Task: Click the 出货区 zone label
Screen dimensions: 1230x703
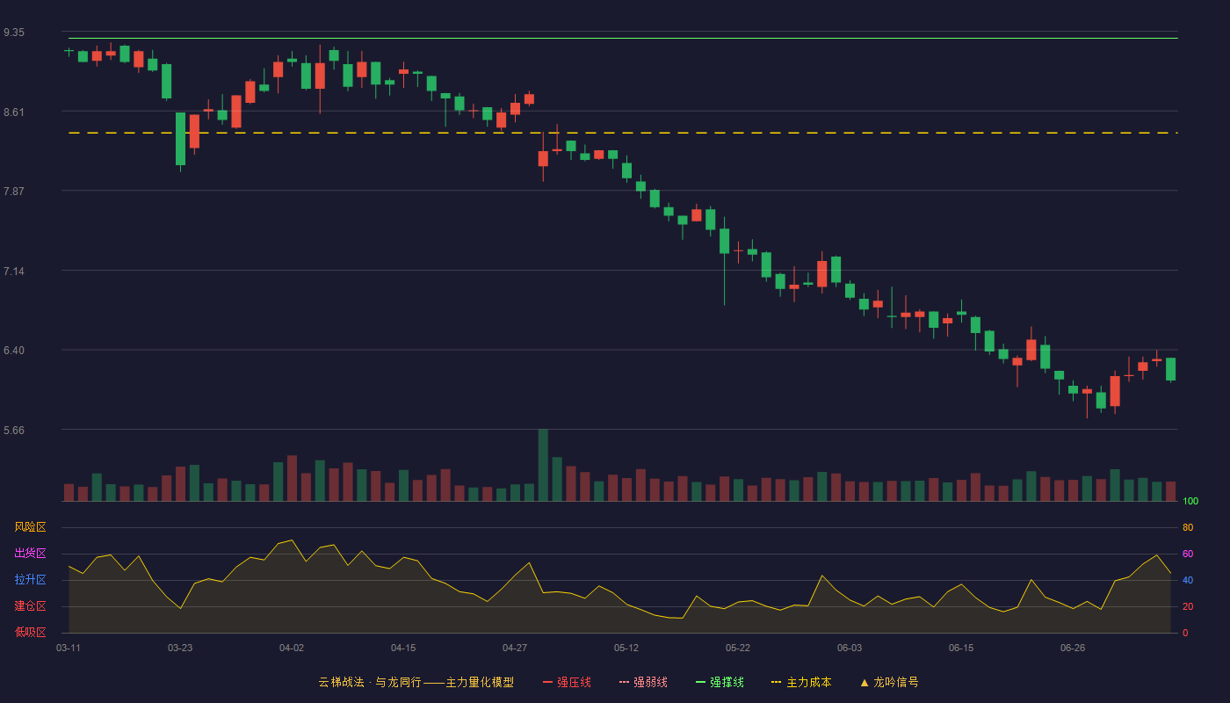Action: pyautogui.click(x=30, y=554)
